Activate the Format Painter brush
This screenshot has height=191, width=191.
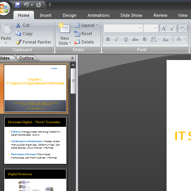click(x=33, y=42)
